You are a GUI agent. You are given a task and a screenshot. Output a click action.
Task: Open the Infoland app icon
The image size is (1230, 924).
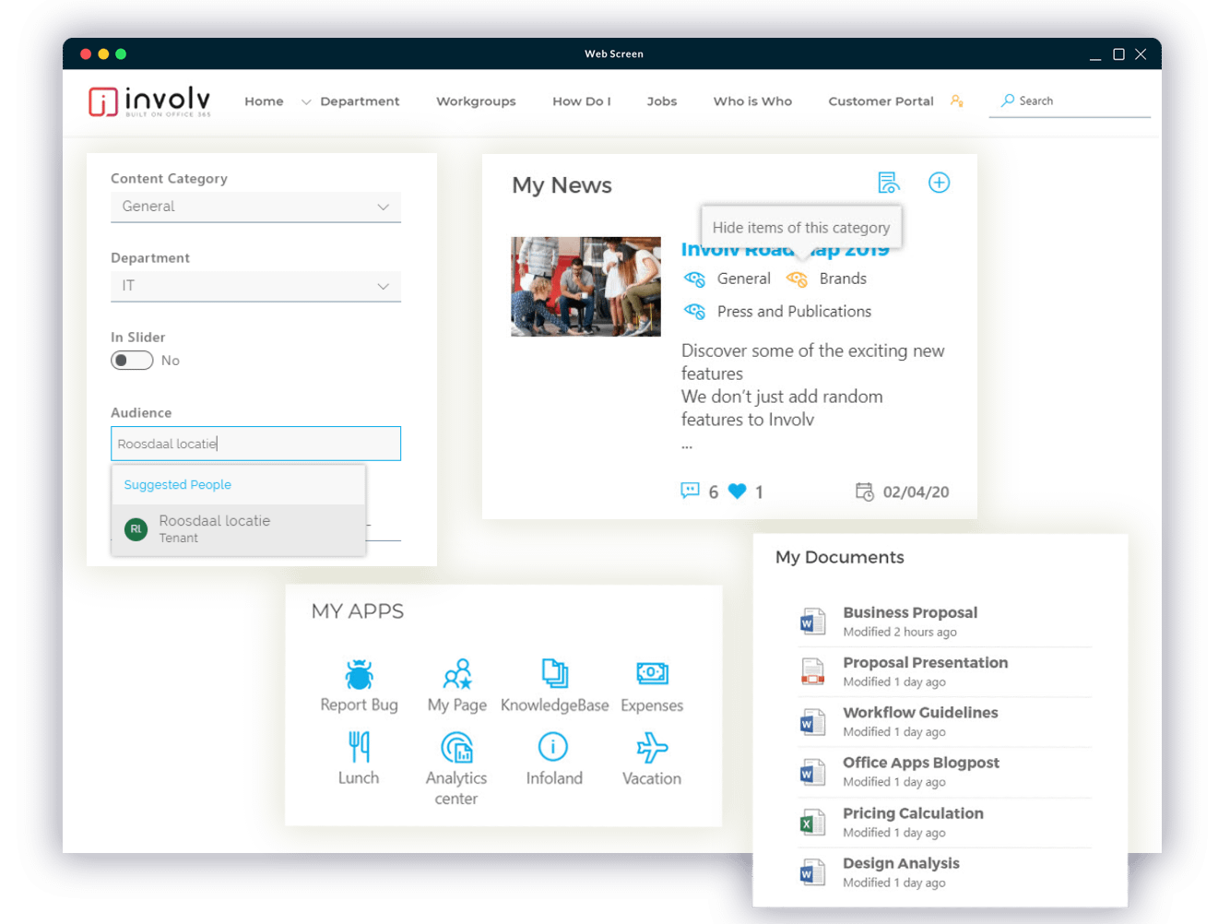pyautogui.click(x=553, y=748)
